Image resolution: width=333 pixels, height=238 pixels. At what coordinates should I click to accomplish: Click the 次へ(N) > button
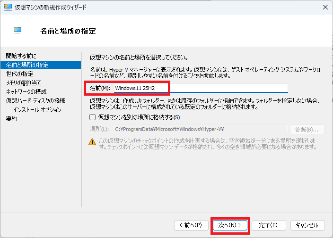point(230,225)
